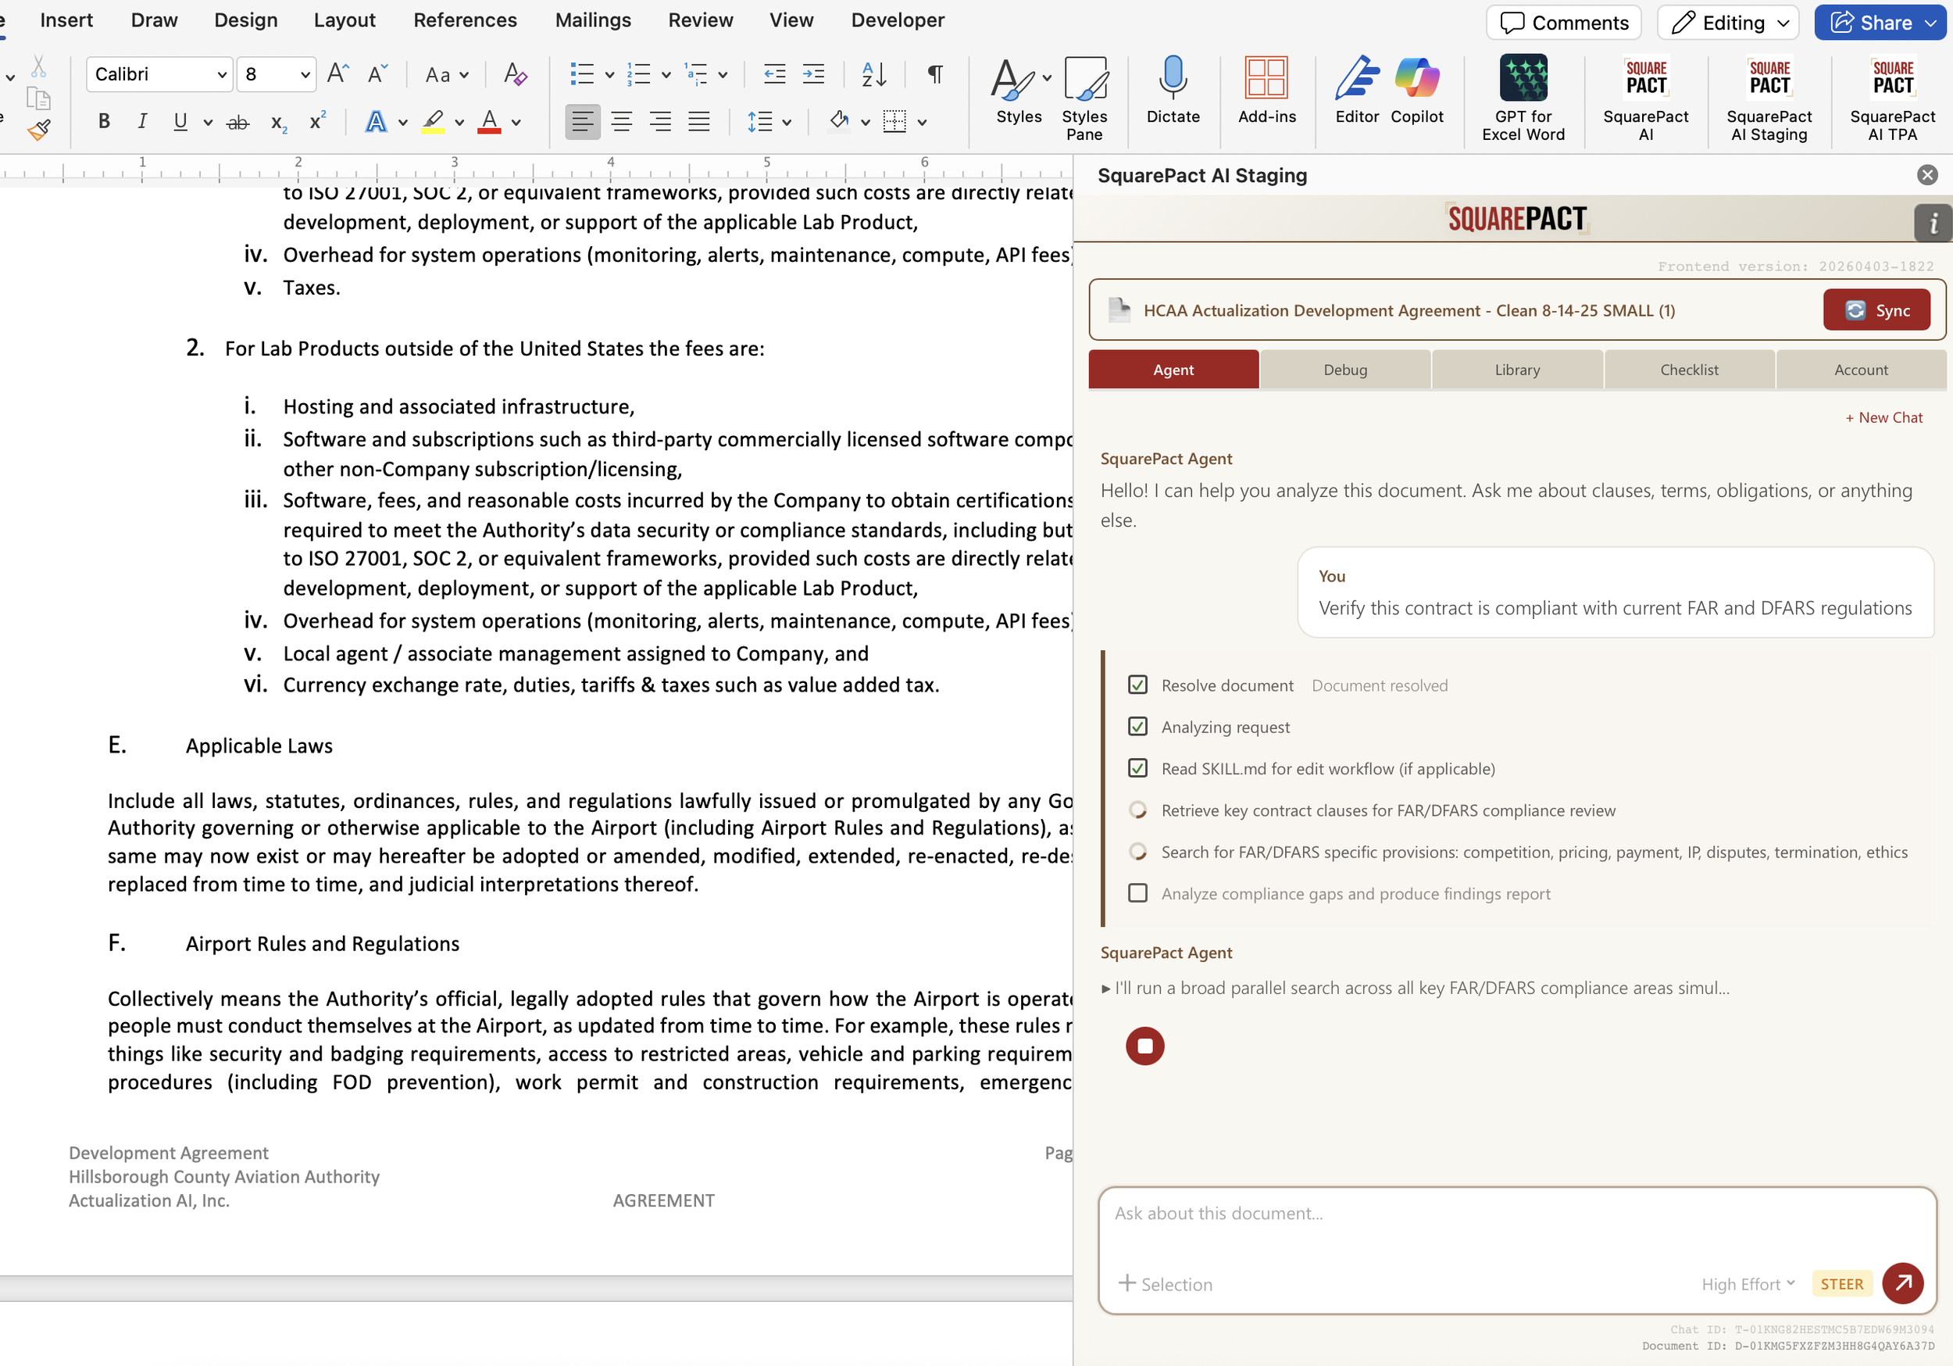Open the Comments pane

pos(1563,23)
